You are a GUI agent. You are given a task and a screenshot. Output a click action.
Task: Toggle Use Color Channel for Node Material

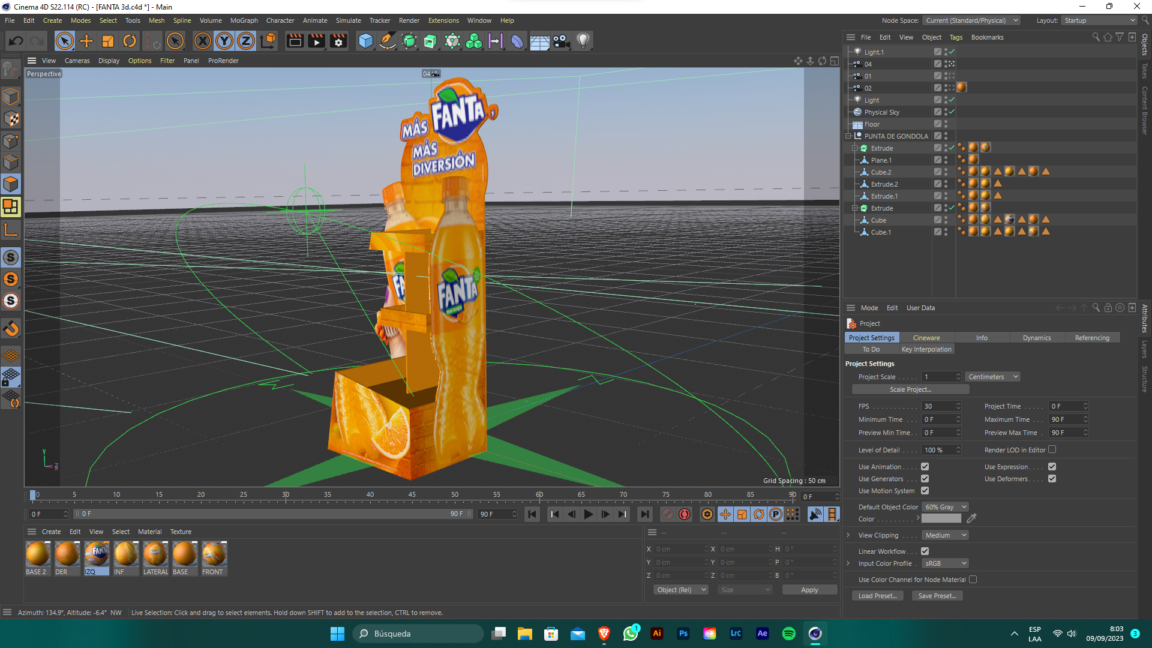click(x=973, y=580)
